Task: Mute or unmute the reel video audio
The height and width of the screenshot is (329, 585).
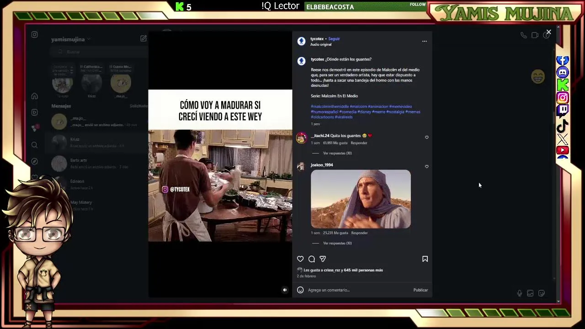Action: click(285, 290)
